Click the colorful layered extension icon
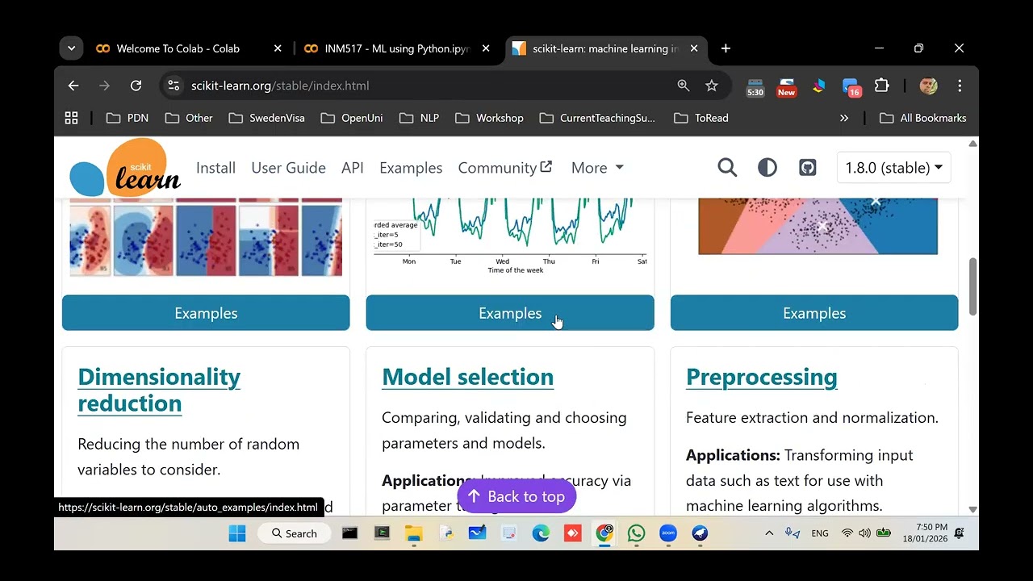This screenshot has height=581, width=1033. click(818, 86)
